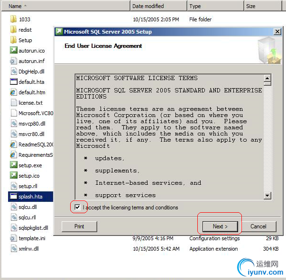Viewport: 286px width, 280px height.
Task: Select the DbgHelp.dll file icon
Action: pyautogui.click(x=13, y=72)
